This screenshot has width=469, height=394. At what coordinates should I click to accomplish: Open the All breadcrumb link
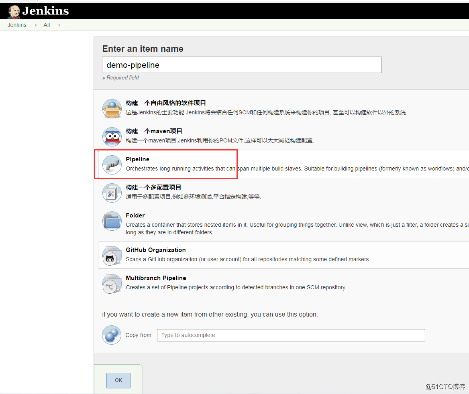(47, 25)
